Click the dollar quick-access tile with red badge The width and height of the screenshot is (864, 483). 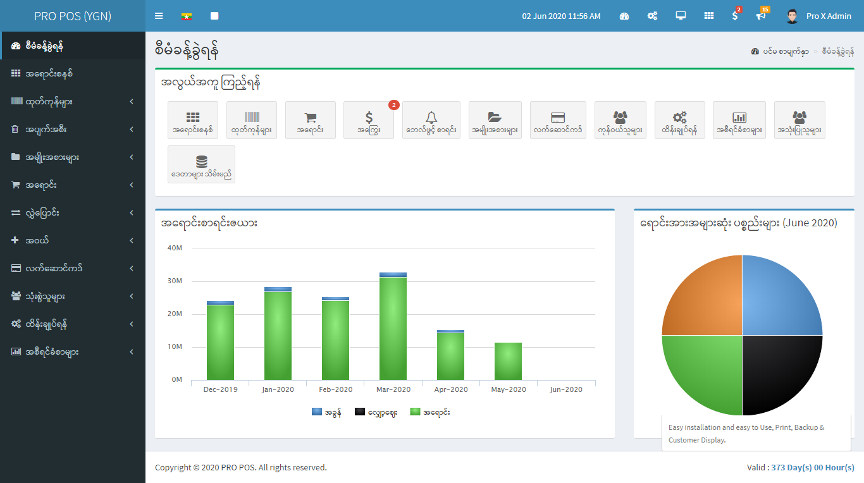pyautogui.click(x=369, y=120)
